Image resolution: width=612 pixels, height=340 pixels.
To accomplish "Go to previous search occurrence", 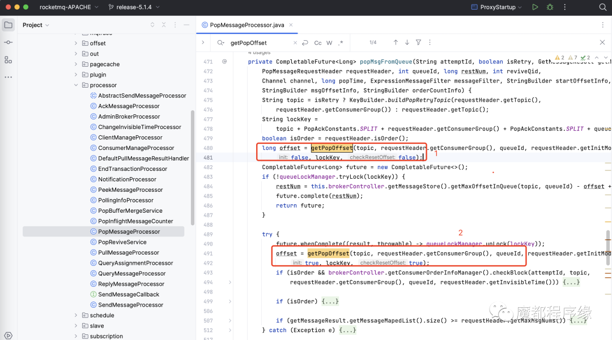I will coord(396,42).
